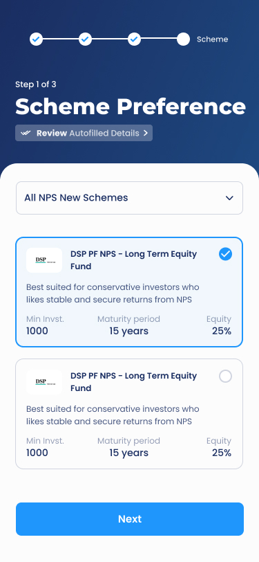Click the Step 1 of 3 indicator

[x=36, y=84]
